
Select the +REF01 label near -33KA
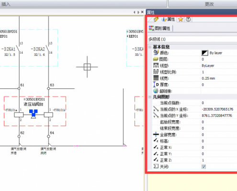pyautogui.click(x=132, y=36)
